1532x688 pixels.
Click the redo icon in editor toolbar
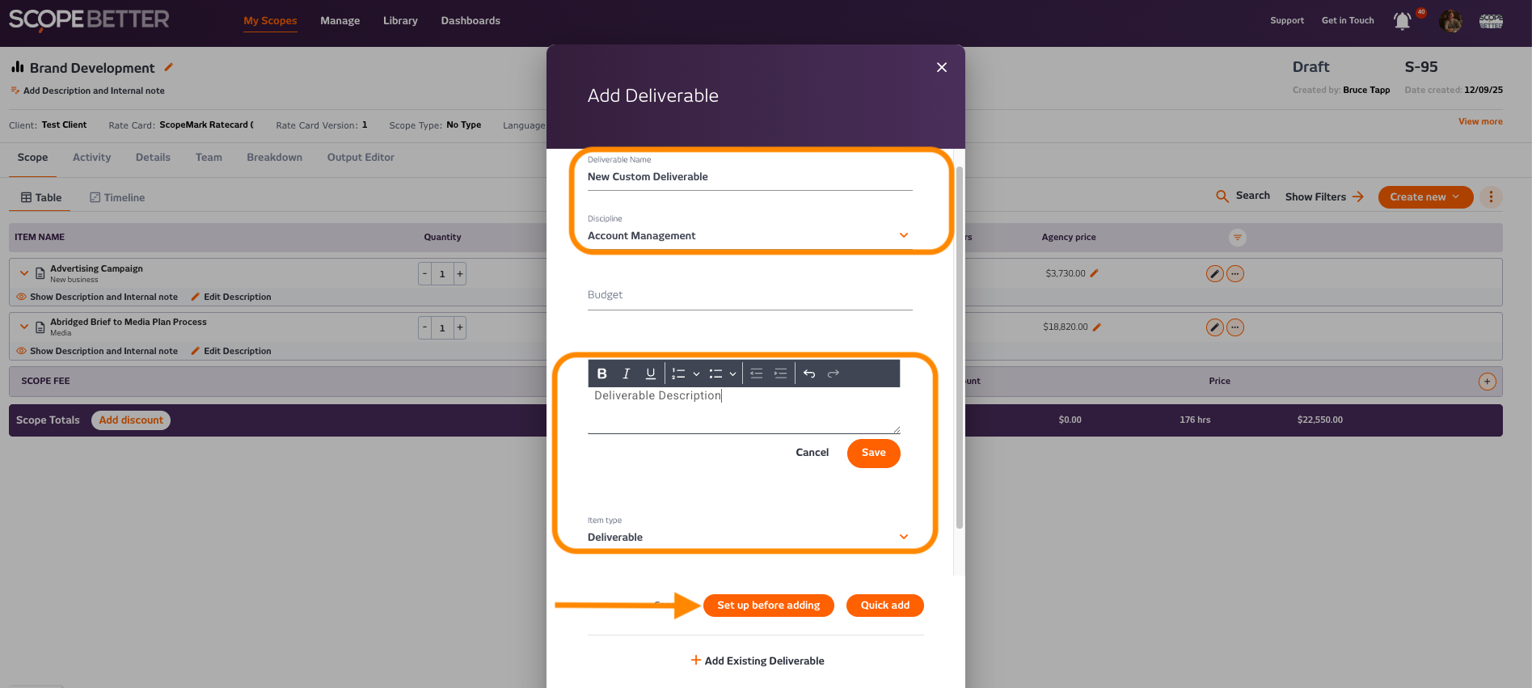coord(834,374)
